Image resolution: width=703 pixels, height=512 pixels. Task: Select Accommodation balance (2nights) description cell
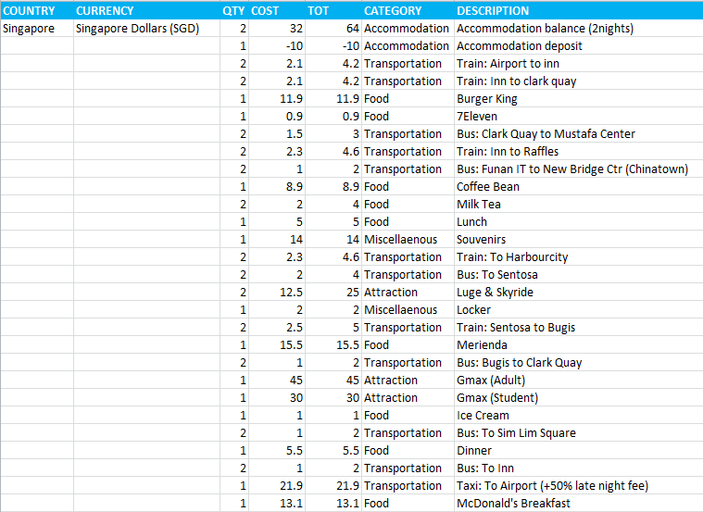578,29
